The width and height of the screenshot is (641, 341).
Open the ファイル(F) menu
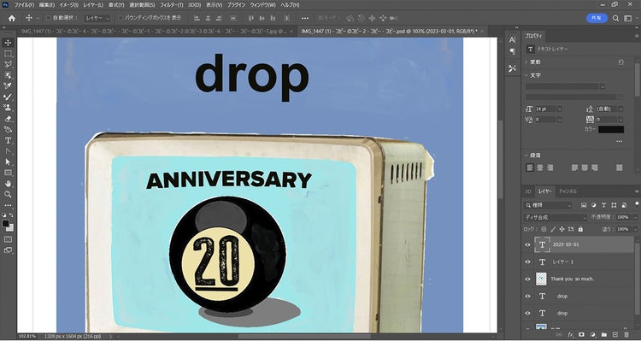click(x=24, y=5)
